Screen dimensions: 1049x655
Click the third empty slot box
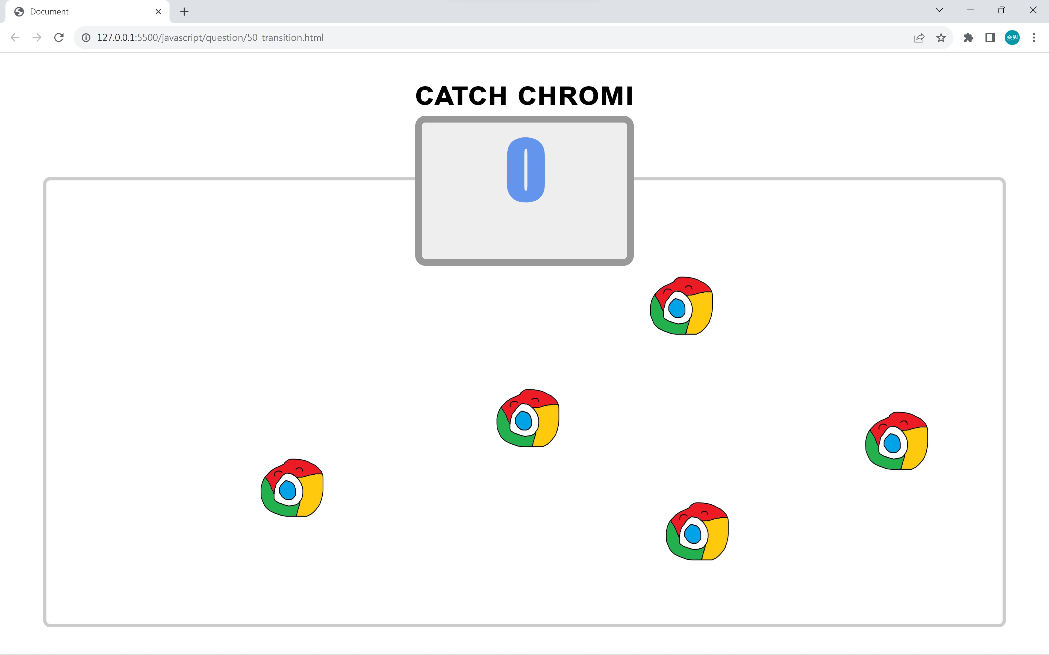(x=569, y=234)
